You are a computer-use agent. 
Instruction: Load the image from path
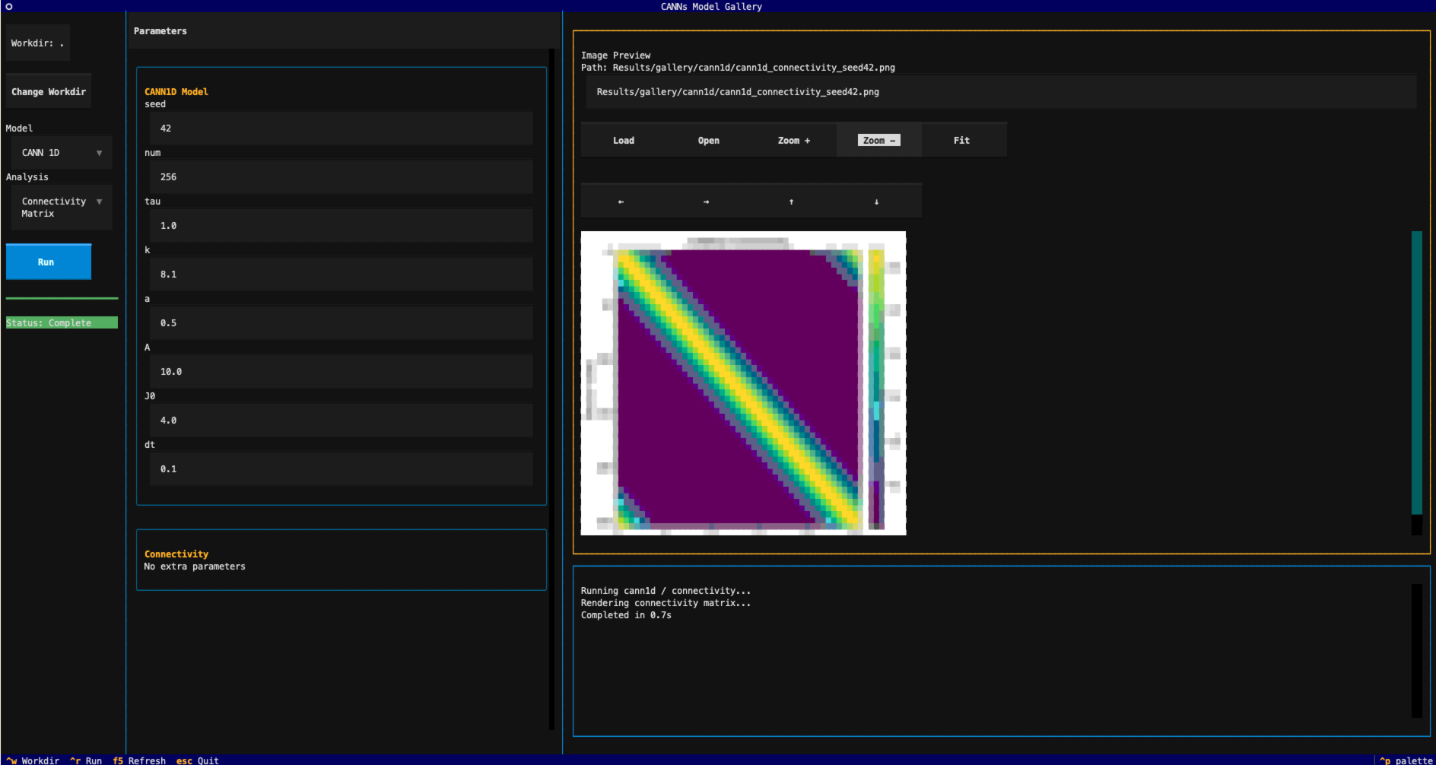(623, 141)
